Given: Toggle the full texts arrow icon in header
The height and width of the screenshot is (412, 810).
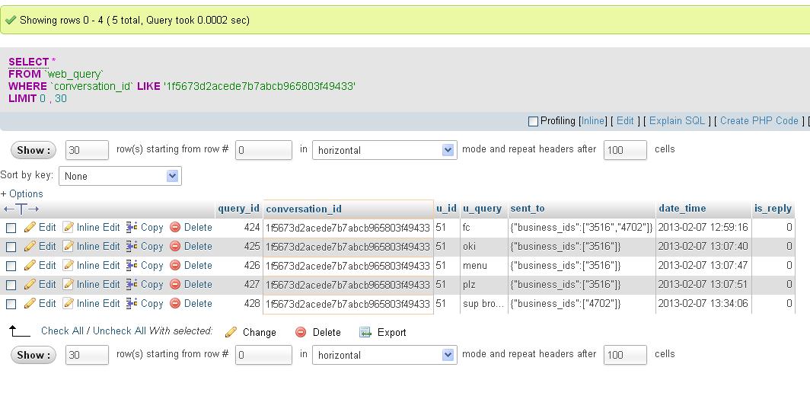Looking at the screenshot, I should click(21, 209).
